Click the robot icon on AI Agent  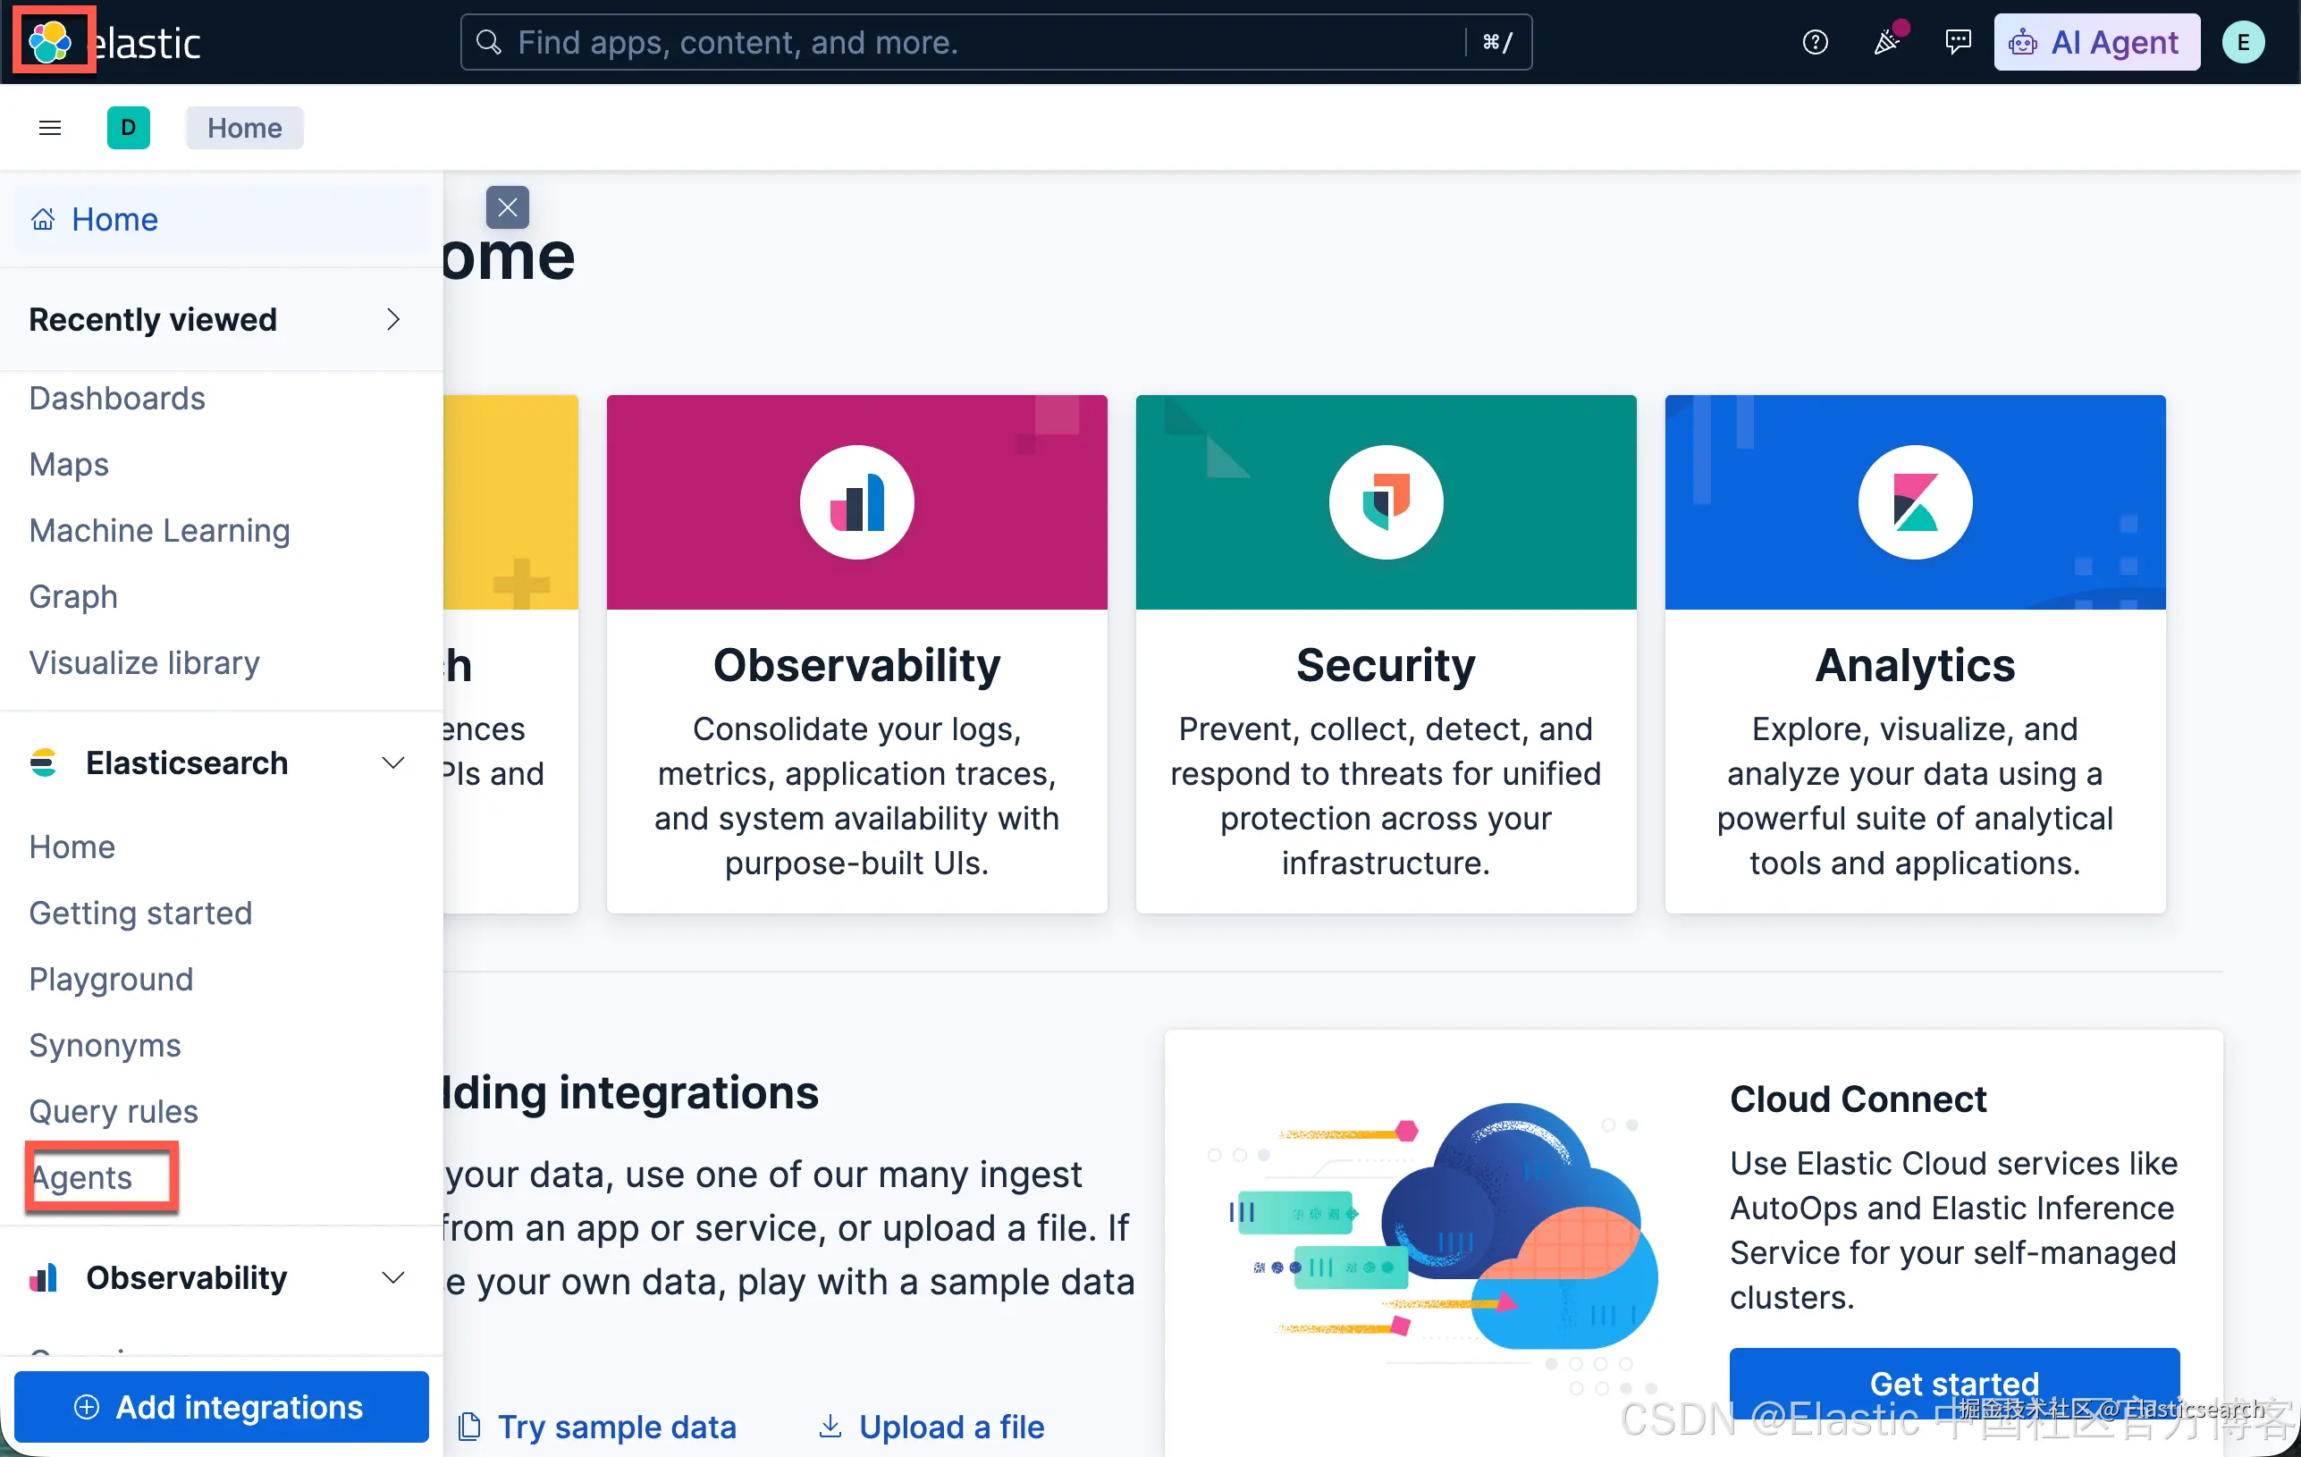click(x=2023, y=42)
